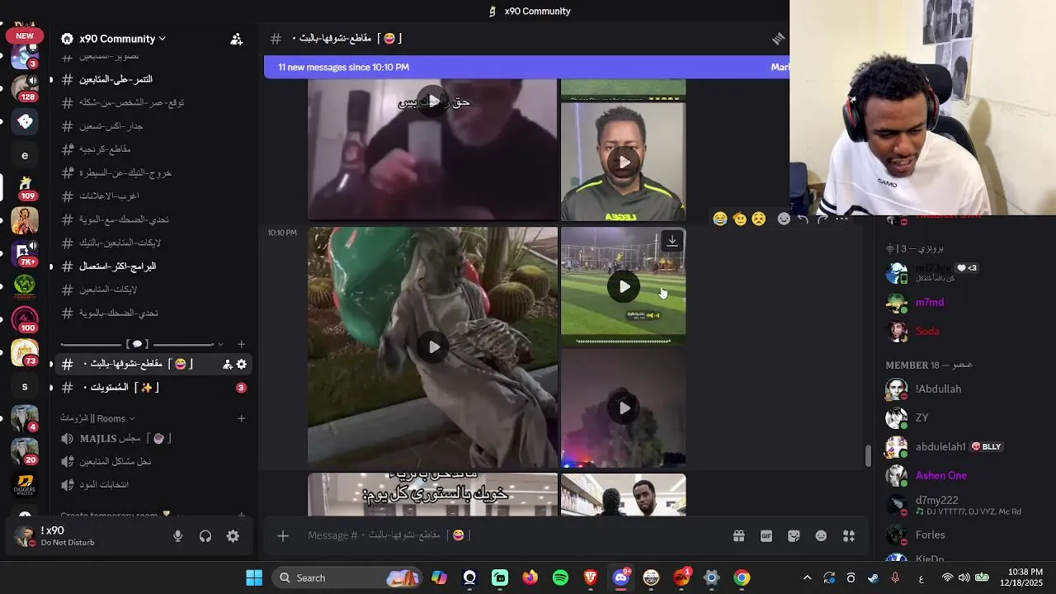Open the gift Nitro icon
The image size is (1056, 594).
pos(738,536)
